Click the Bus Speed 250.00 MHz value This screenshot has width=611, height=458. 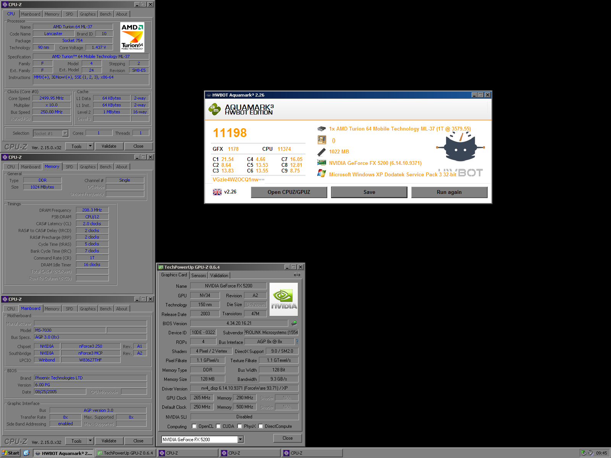coord(52,112)
